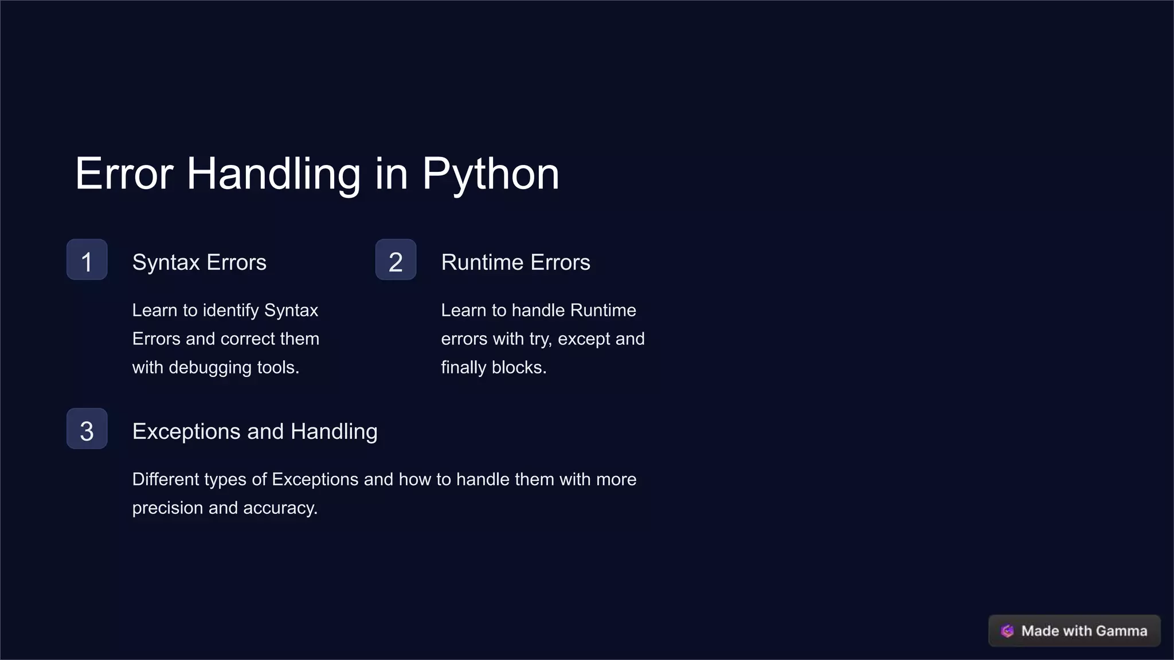
Task: Click the number 3 badge
Action: (x=87, y=429)
